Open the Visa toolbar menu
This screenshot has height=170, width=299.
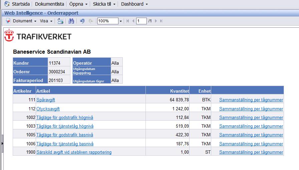[x=46, y=21]
